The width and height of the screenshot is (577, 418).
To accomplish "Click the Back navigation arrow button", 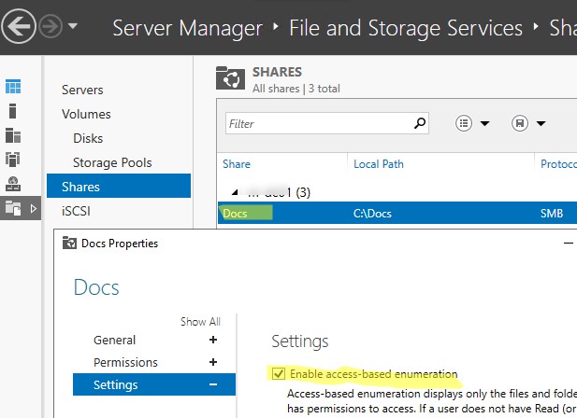I will tap(20, 26).
